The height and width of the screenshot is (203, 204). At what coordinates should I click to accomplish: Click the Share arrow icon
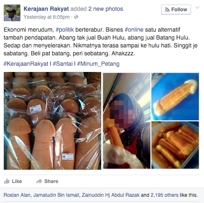(39, 181)
